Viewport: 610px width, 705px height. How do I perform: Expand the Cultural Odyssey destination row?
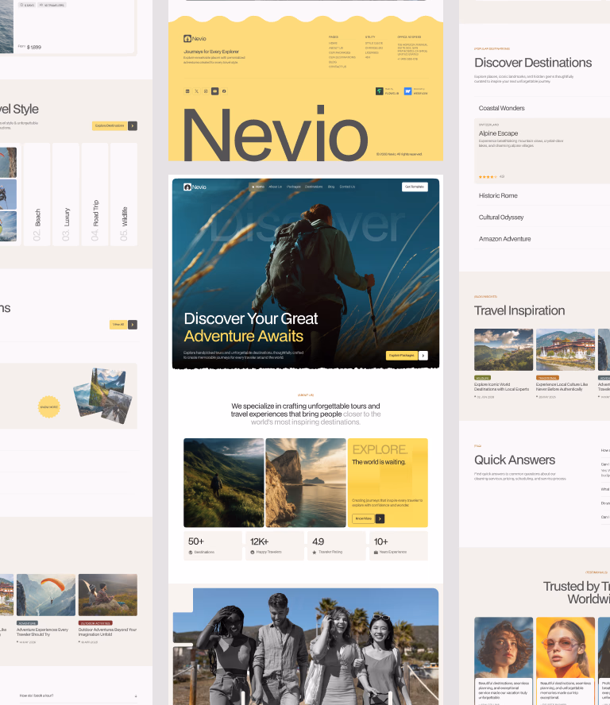click(542, 218)
